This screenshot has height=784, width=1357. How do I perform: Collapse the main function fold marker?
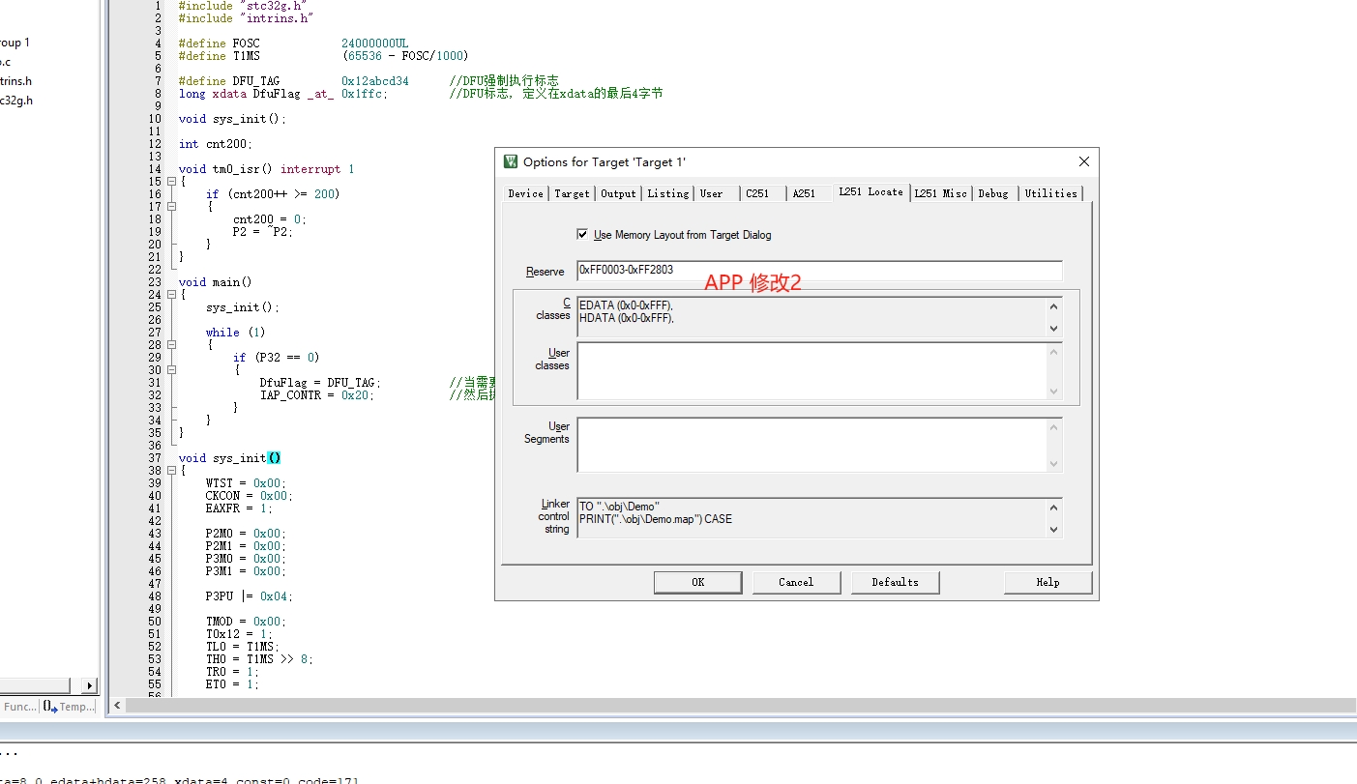pos(171,295)
